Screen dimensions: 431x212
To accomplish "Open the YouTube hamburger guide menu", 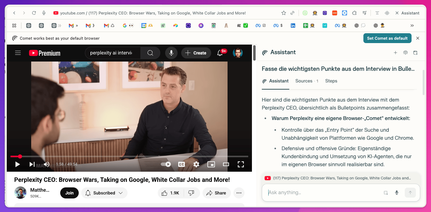I will pyautogui.click(x=18, y=53).
